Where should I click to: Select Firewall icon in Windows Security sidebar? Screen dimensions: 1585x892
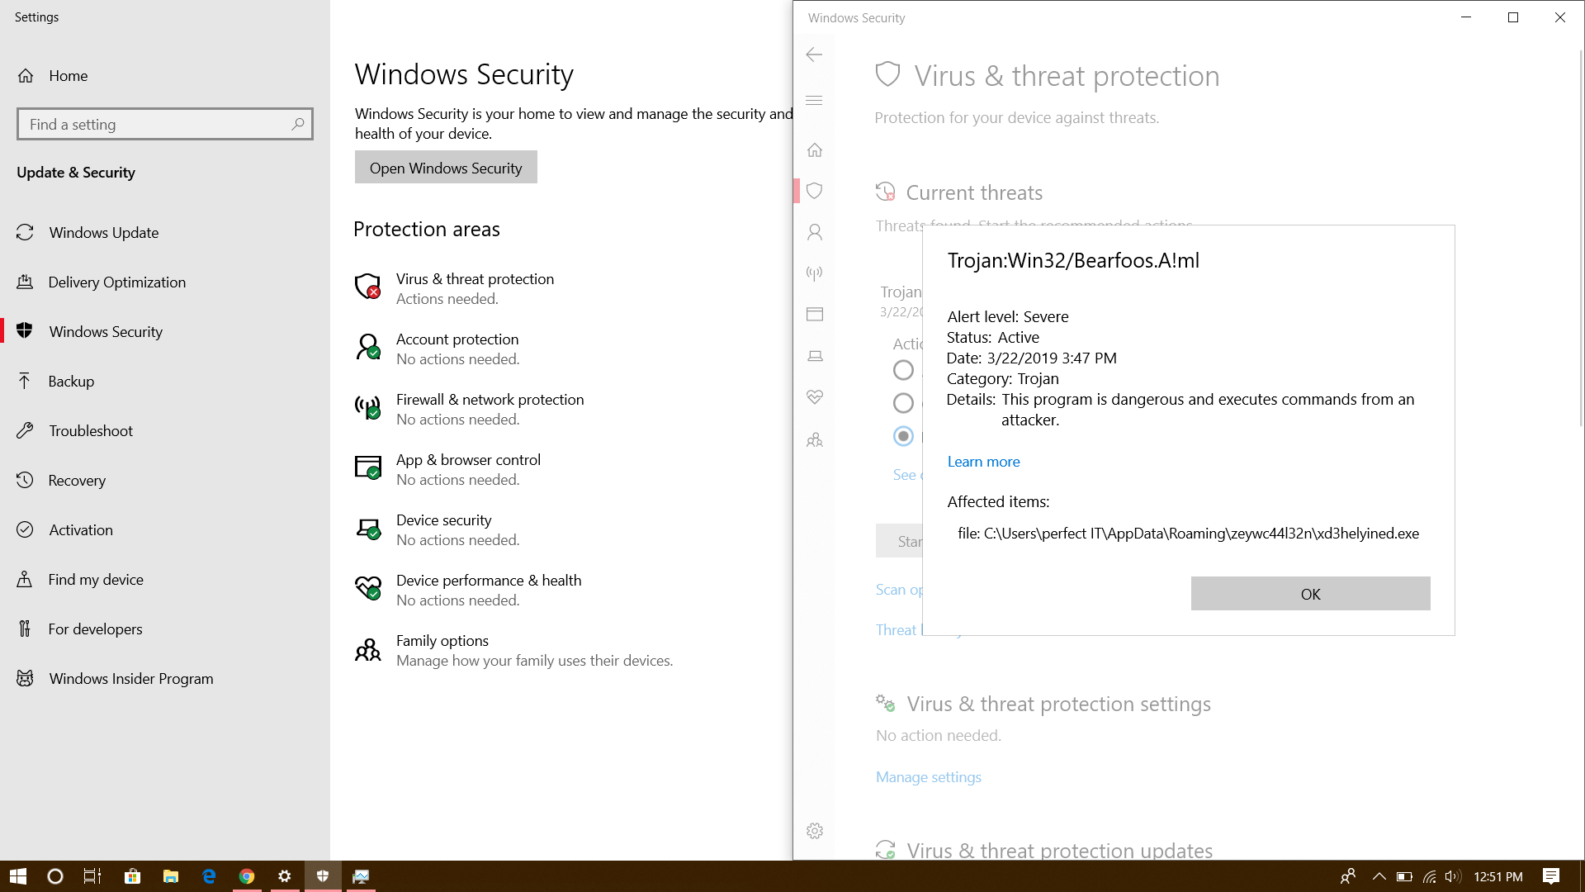(815, 273)
